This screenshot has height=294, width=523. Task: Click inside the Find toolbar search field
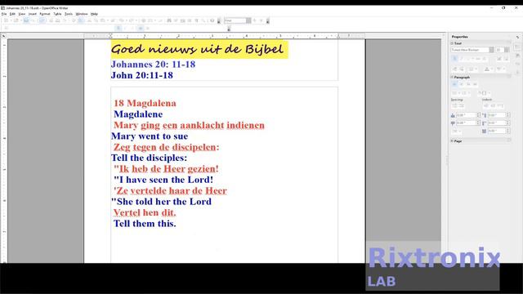click(235, 20)
